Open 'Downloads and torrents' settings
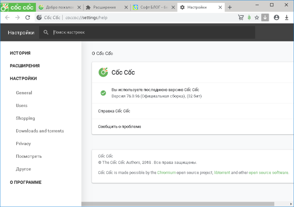This screenshot has height=207, width=294. (40, 131)
